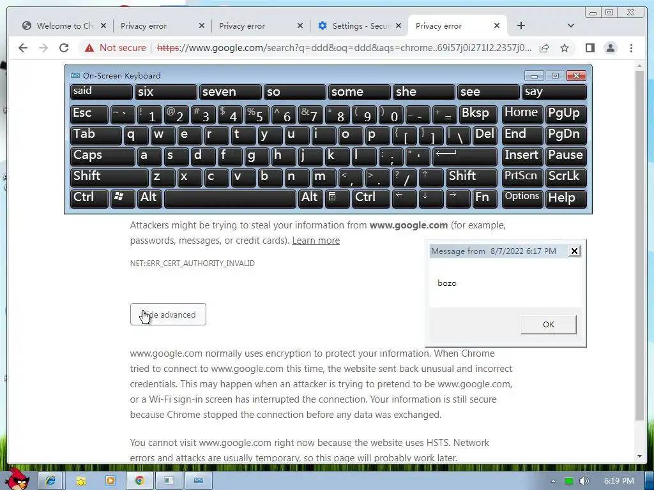The height and width of the screenshot is (490, 654).
Task: Tap the Del key
Action: 485,135
